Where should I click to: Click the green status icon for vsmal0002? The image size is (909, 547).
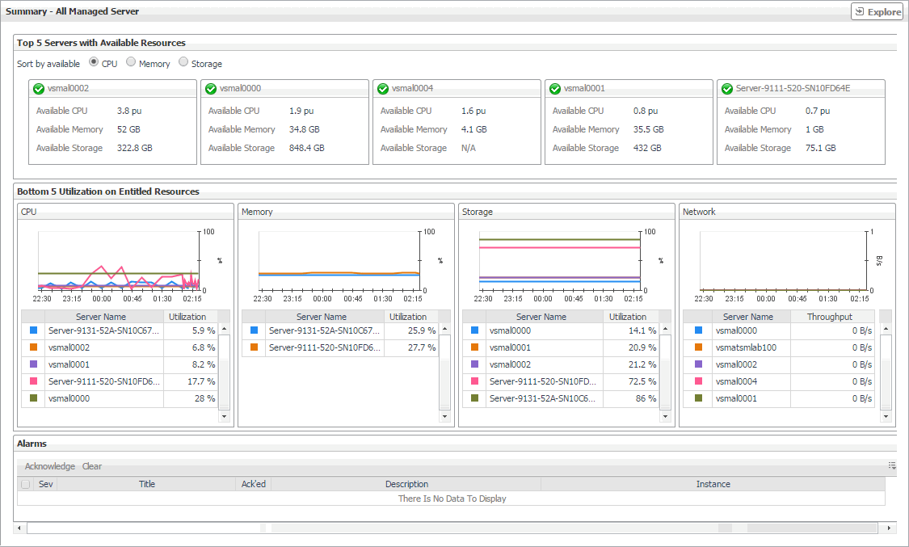pyautogui.click(x=39, y=89)
